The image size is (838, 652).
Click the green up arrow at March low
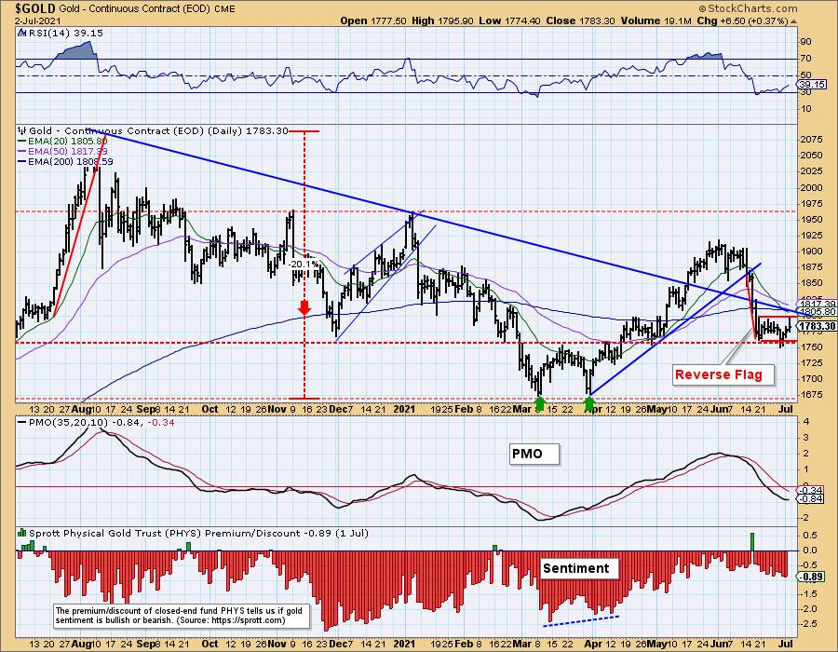point(540,403)
